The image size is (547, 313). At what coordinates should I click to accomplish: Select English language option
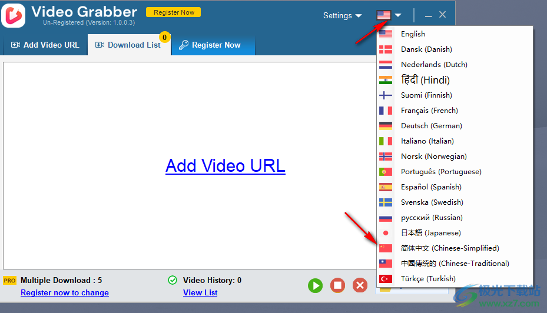point(455,34)
